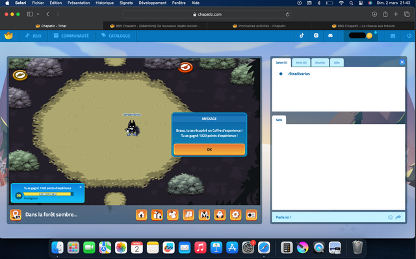
Task: Select the Salle chat tab
Action: tap(279, 119)
